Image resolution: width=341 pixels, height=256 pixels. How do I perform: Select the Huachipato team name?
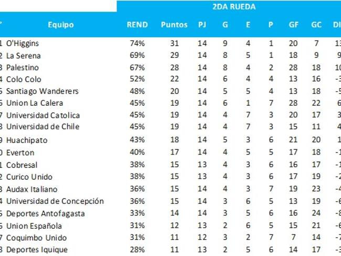(x=27, y=140)
